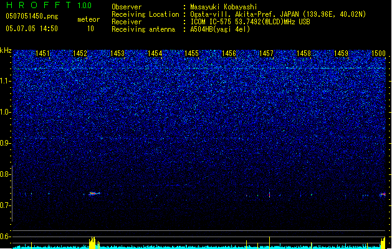
Task: Click the vertical meteor echo near 1457
Action: coord(269,194)
